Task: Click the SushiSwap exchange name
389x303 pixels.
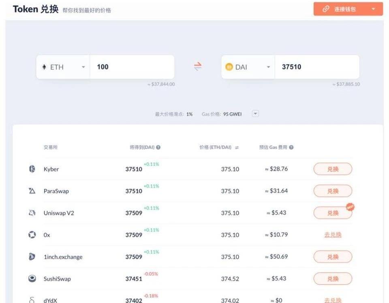Action: click(57, 279)
